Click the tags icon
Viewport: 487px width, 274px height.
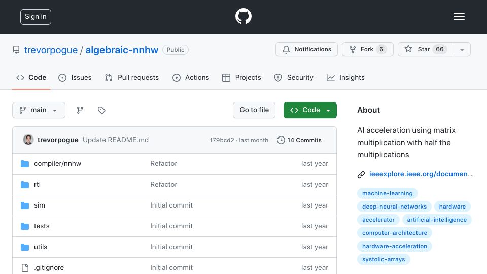click(x=101, y=110)
